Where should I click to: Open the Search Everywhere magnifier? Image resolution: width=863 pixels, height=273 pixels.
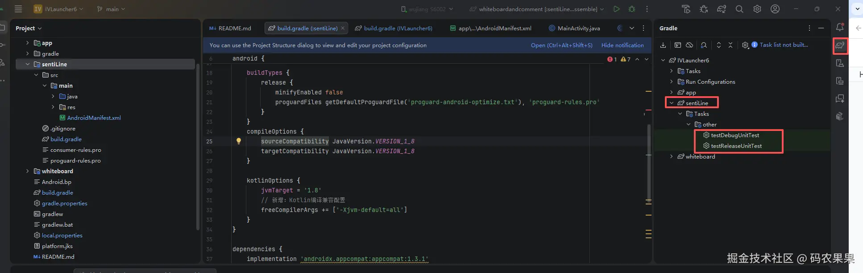739,9
